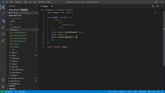Split the editor to the right
Viewport: 165px width, 93px height.
[x=158, y=6]
